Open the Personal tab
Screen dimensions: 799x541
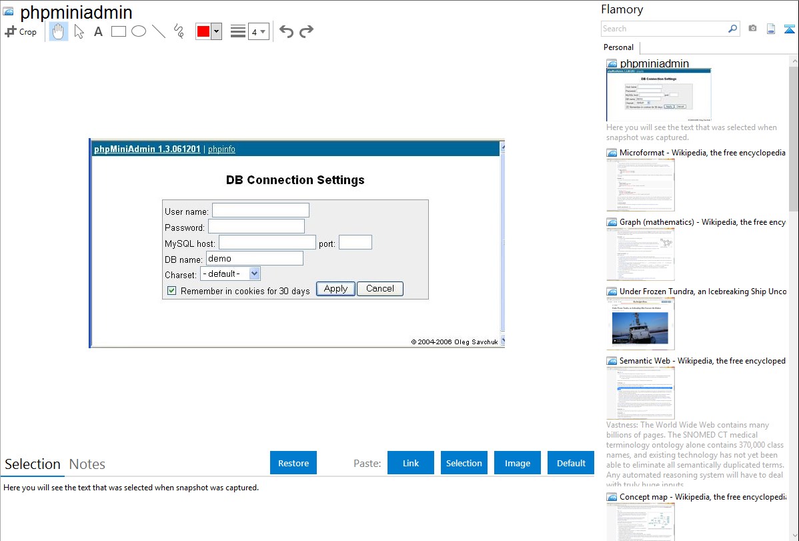tap(618, 47)
